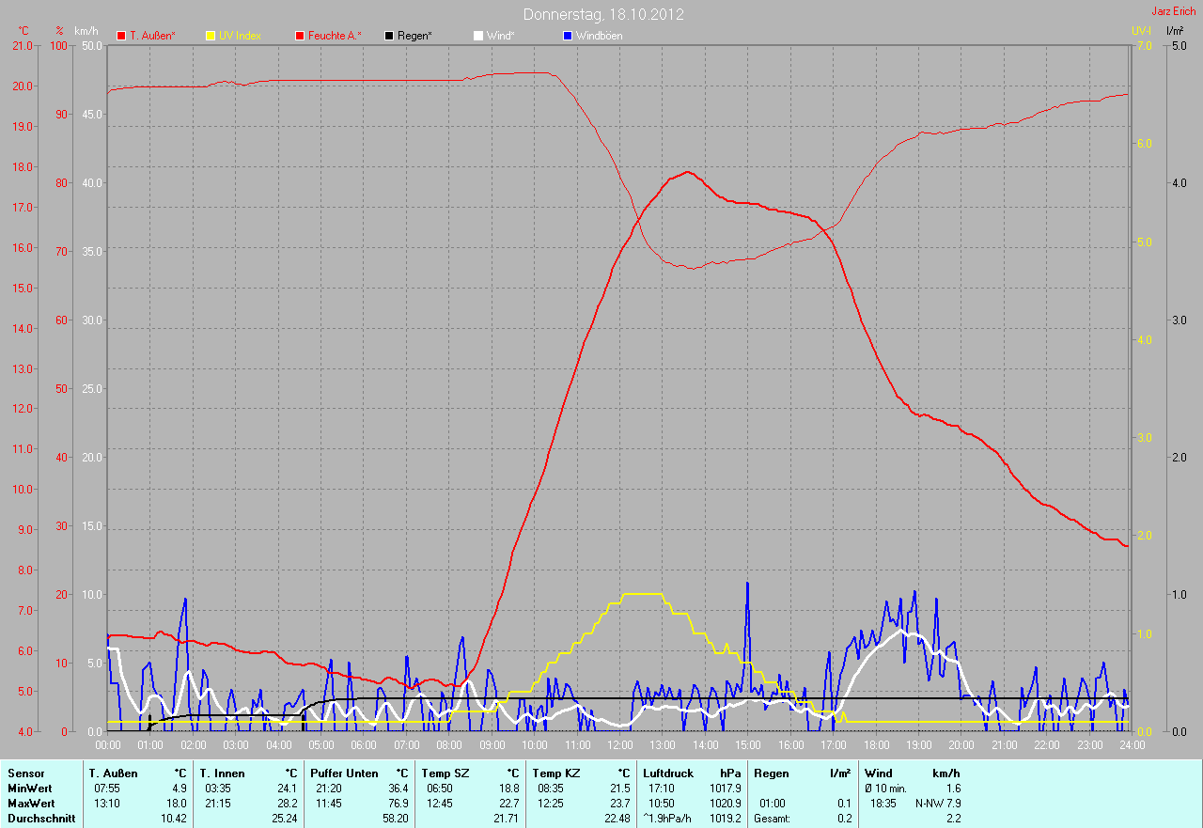Click the Puffer Unten minimum '36.4'

(x=398, y=789)
